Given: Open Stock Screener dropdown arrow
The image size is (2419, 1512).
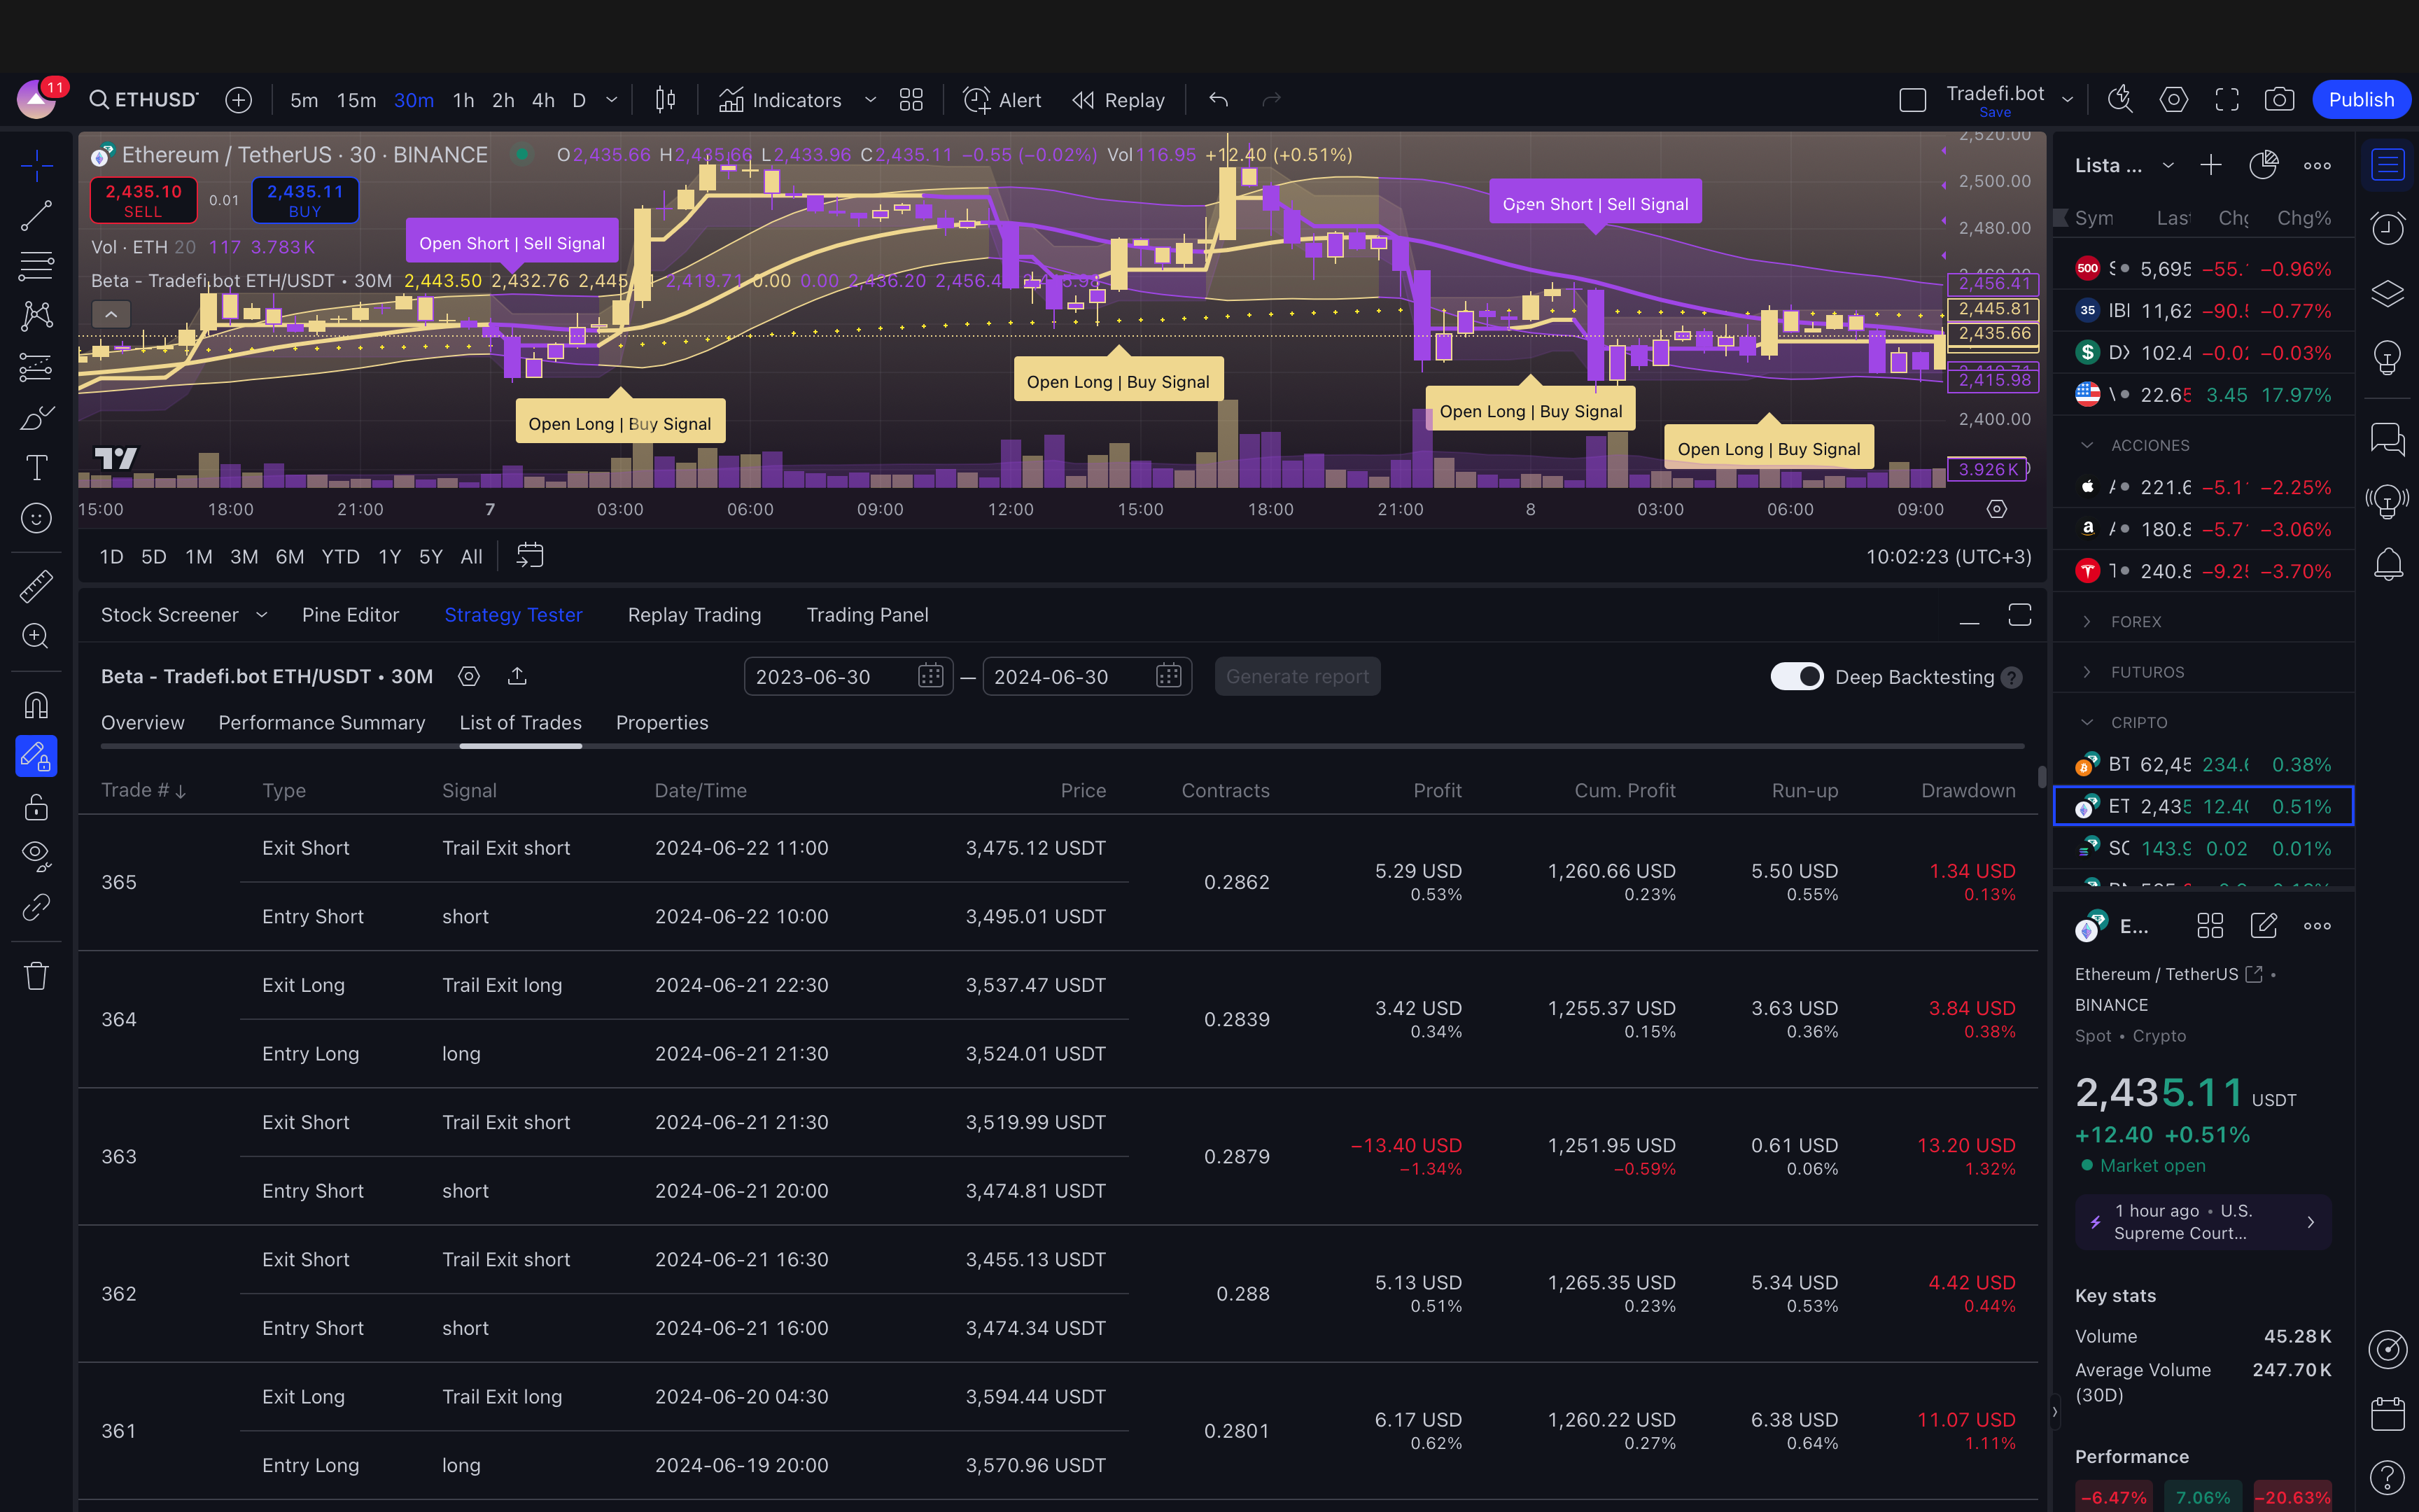Looking at the screenshot, I should click(x=262, y=615).
